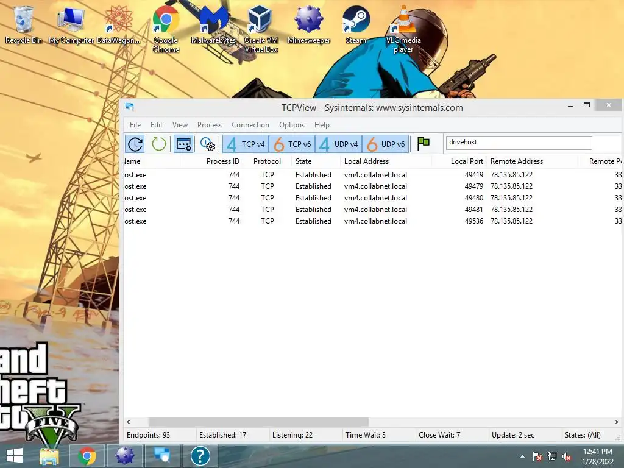Click the scroll right arrow

[x=617, y=422]
